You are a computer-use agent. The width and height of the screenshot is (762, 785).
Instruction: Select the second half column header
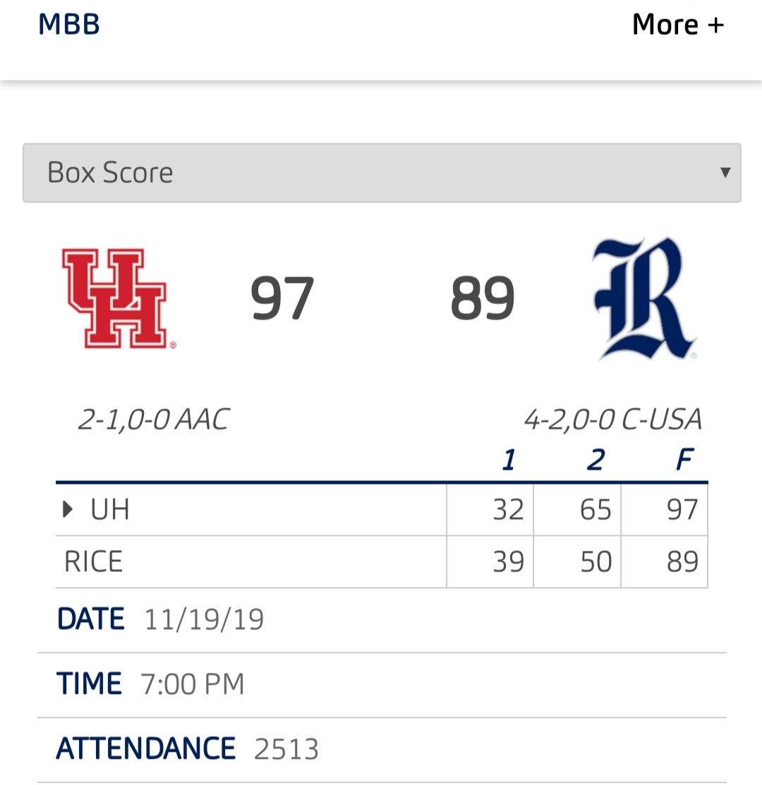click(595, 460)
